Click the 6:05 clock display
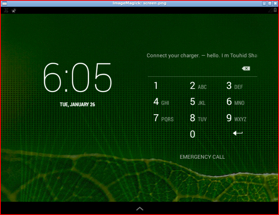 78,77
